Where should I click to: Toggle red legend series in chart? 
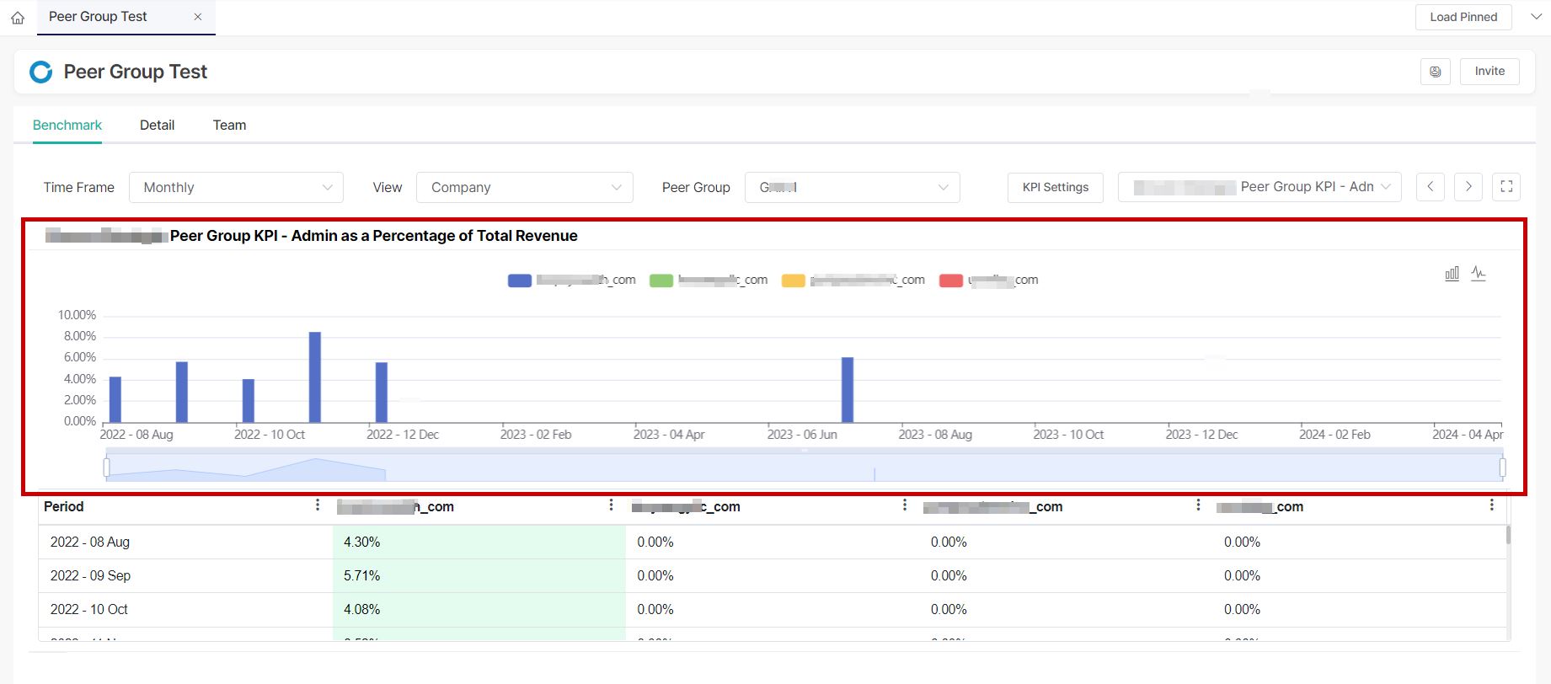pyautogui.click(x=951, y=281)
